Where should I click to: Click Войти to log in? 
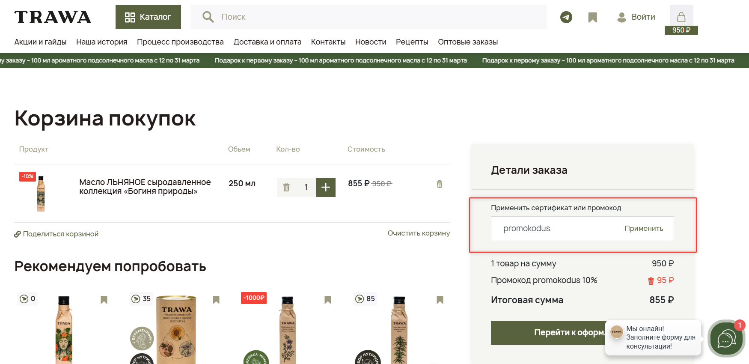click(636, 17)
